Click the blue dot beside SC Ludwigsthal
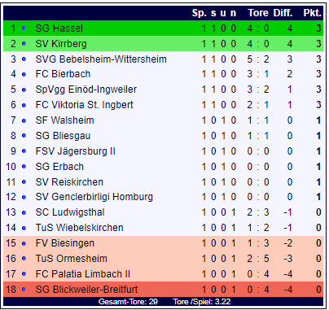The height and width of the screenshot is (310, 329). click(24, 212)
